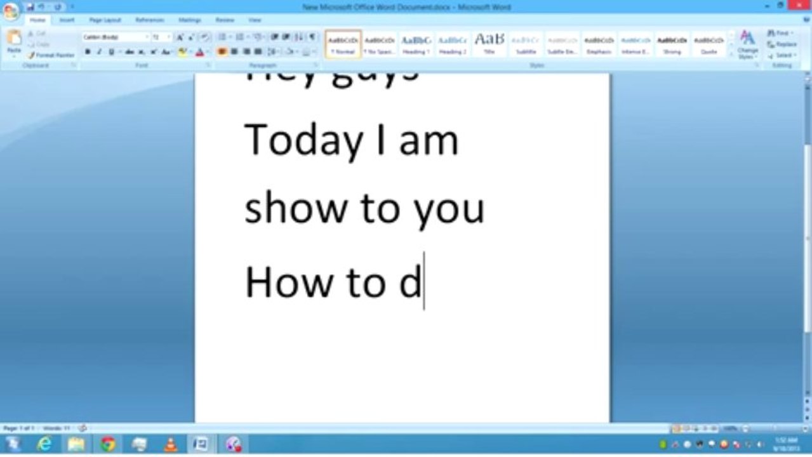812x457 pixels.
Task: Align text to the right
Action: coord(246,52)
